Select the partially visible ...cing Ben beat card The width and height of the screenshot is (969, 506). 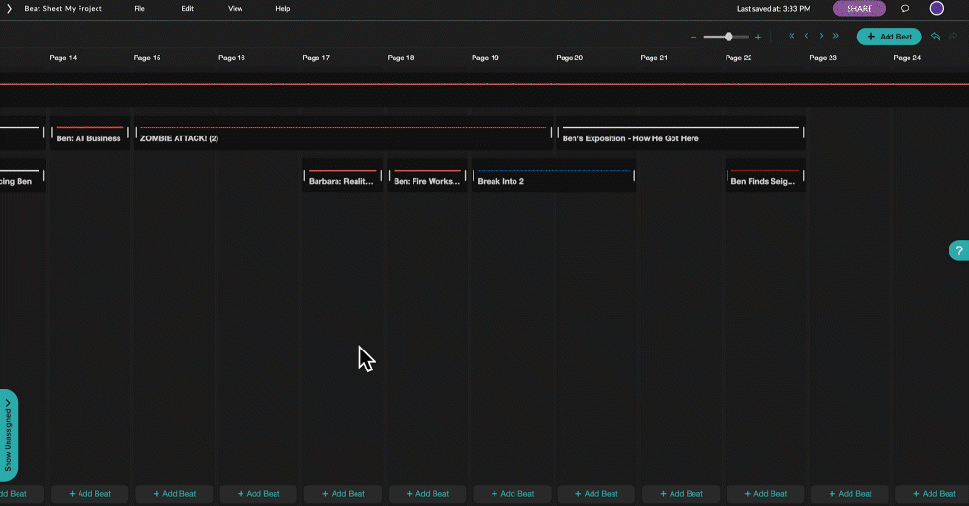[x=22, y=176]
